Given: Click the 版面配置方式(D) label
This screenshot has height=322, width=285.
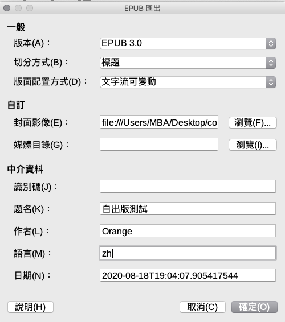Looking at the screenshot, I should click(x=50, y=82).
